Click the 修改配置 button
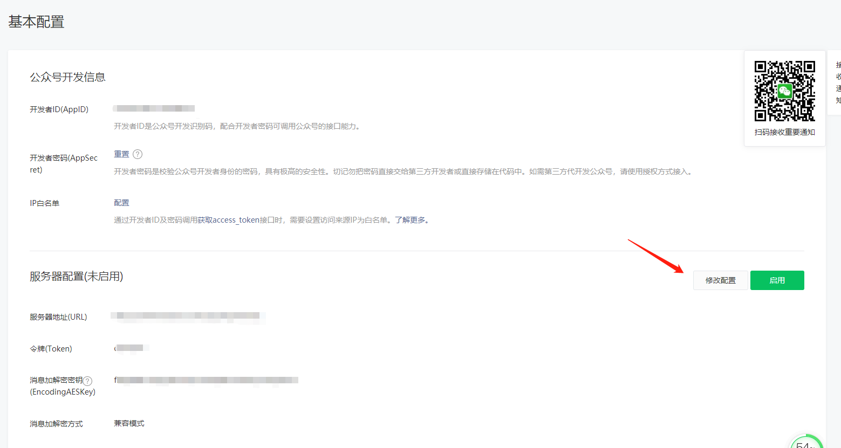Image resolution: width=841 pixels, height=448 pixels. [x=720, y=280]
